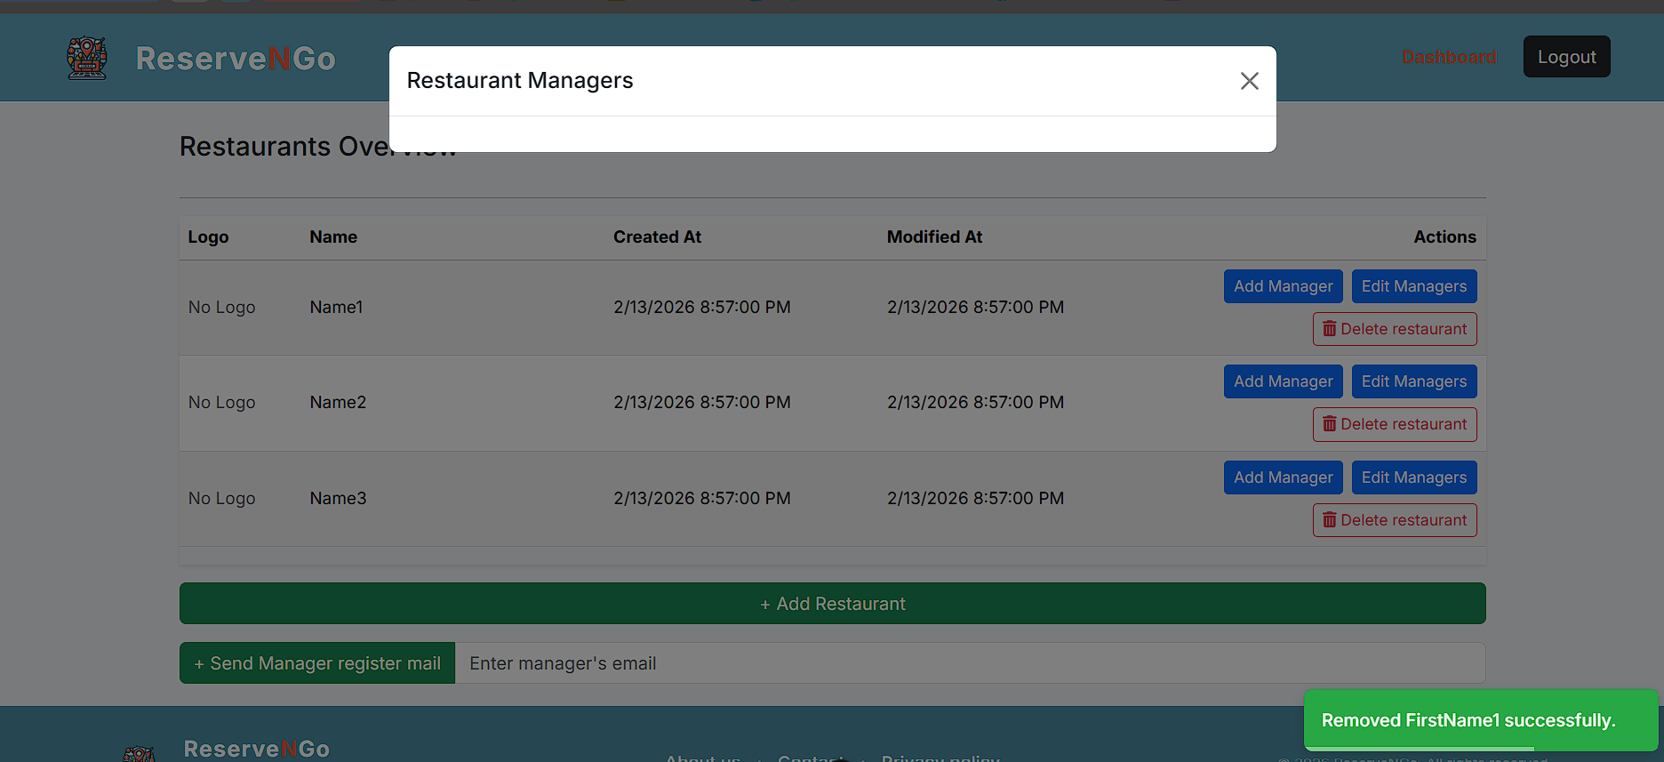The width and height of the screenshot is (1664, 762).
Task: Click trash icon for Name1 restaurant
Action: click(1329, 329)
